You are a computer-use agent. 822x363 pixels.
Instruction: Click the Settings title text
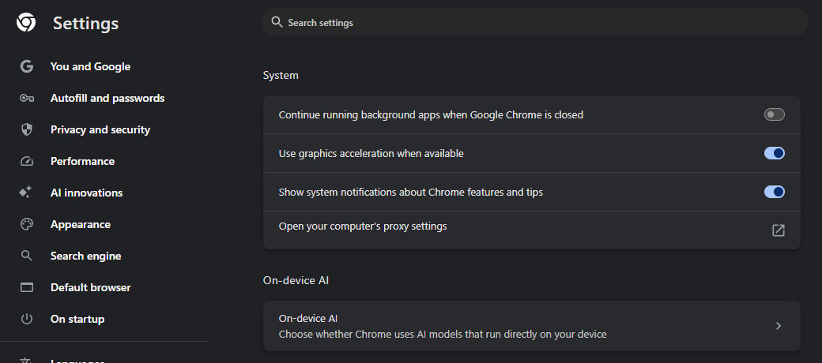tap(85, 24)
